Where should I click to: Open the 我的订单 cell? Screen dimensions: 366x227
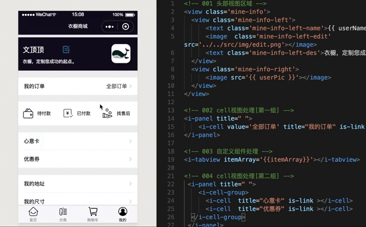coord(78,86)
